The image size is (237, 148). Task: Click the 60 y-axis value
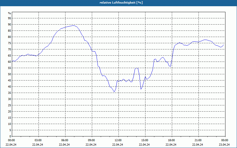pos(9,62)
